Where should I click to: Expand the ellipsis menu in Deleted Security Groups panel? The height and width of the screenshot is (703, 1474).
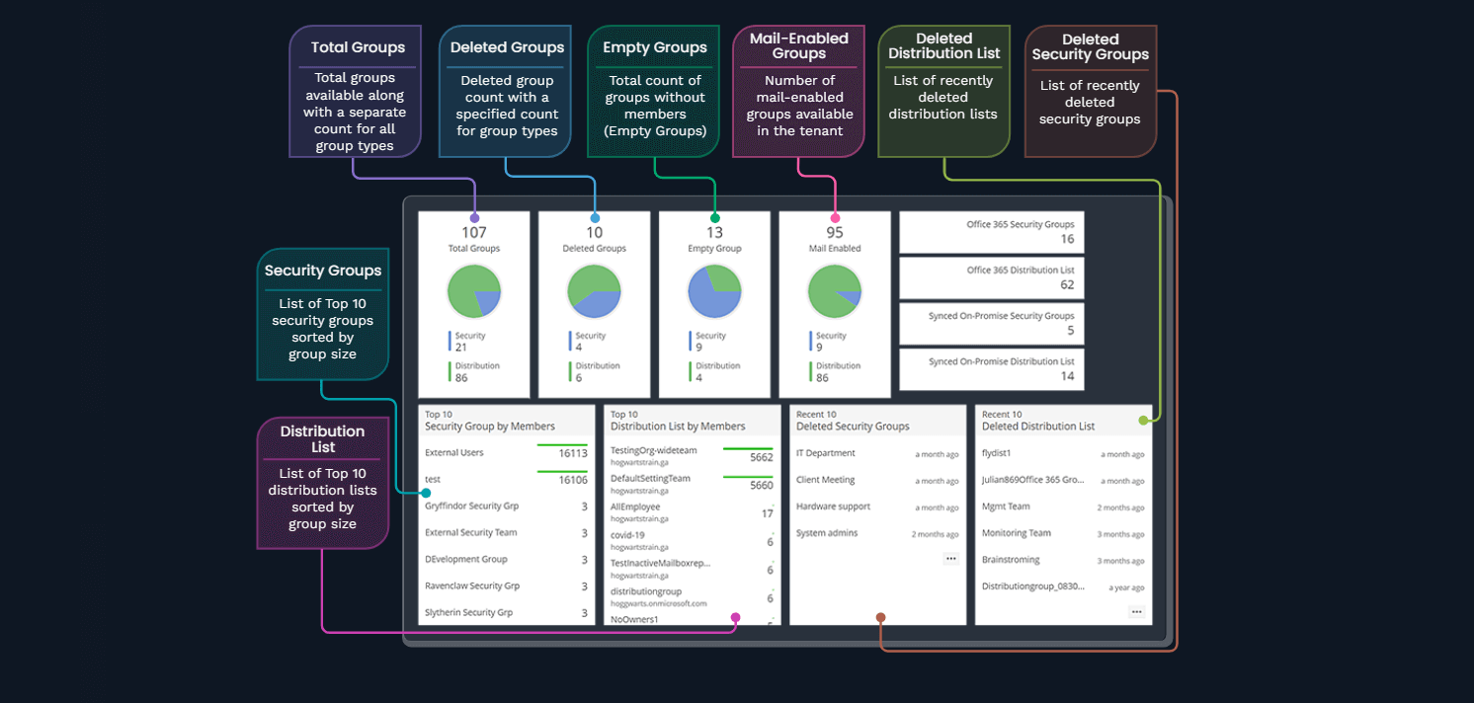950,558
